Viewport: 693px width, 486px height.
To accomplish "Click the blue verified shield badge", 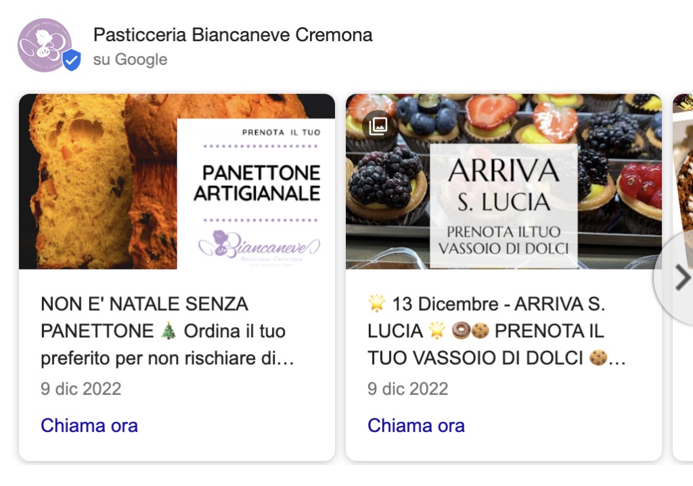I will (x=71, y=60).
